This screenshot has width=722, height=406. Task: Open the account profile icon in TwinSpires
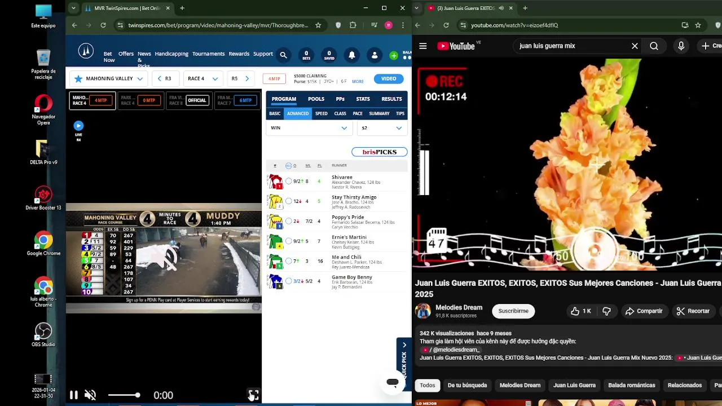(375, 55)
